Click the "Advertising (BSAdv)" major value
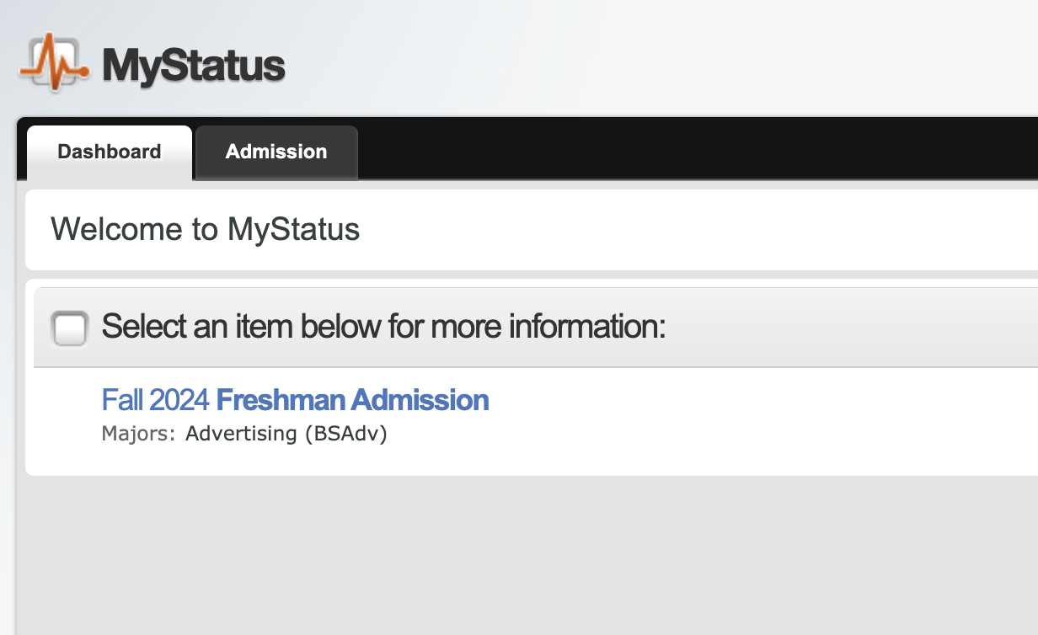 pos(286,435)
